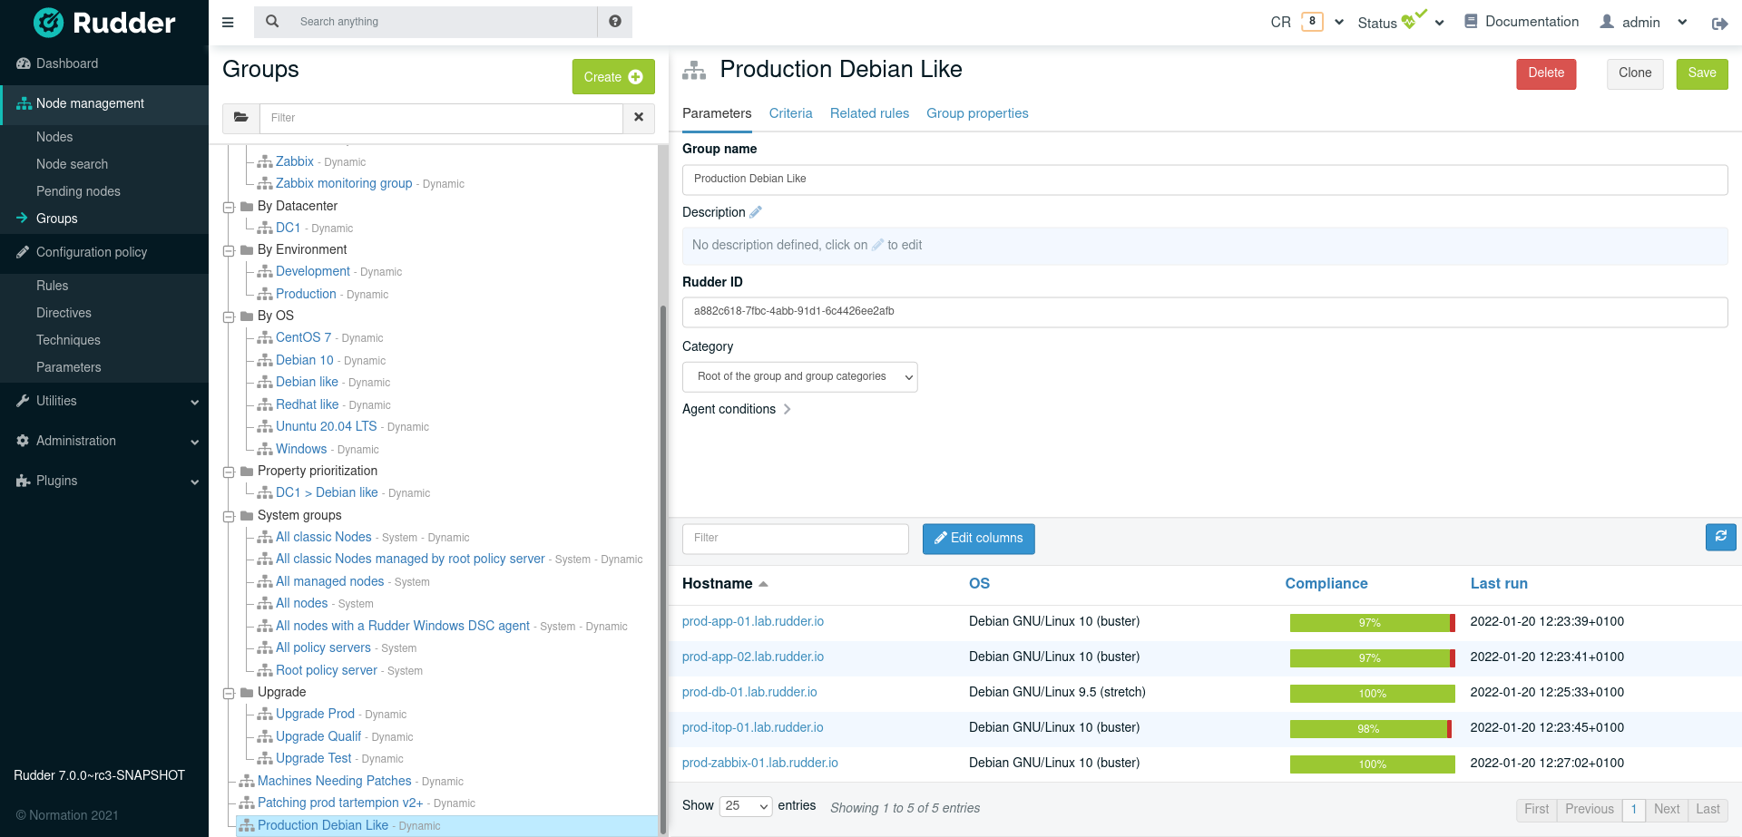Open the Related rules tab
The height and width of the screenshot is (837, 1742).
coord(869,113)
